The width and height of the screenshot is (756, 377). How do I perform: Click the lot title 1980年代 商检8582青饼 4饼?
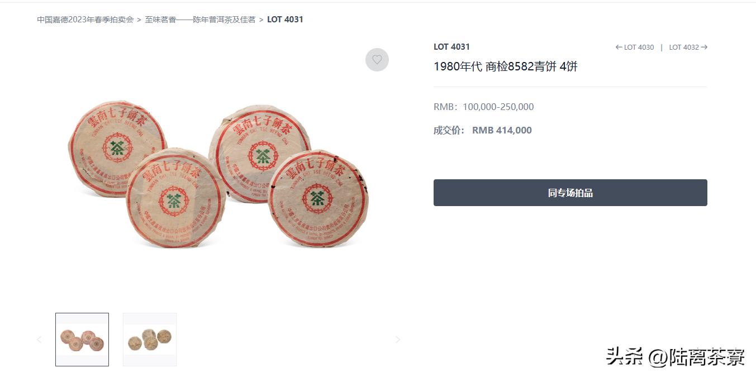tap(506, 66)
